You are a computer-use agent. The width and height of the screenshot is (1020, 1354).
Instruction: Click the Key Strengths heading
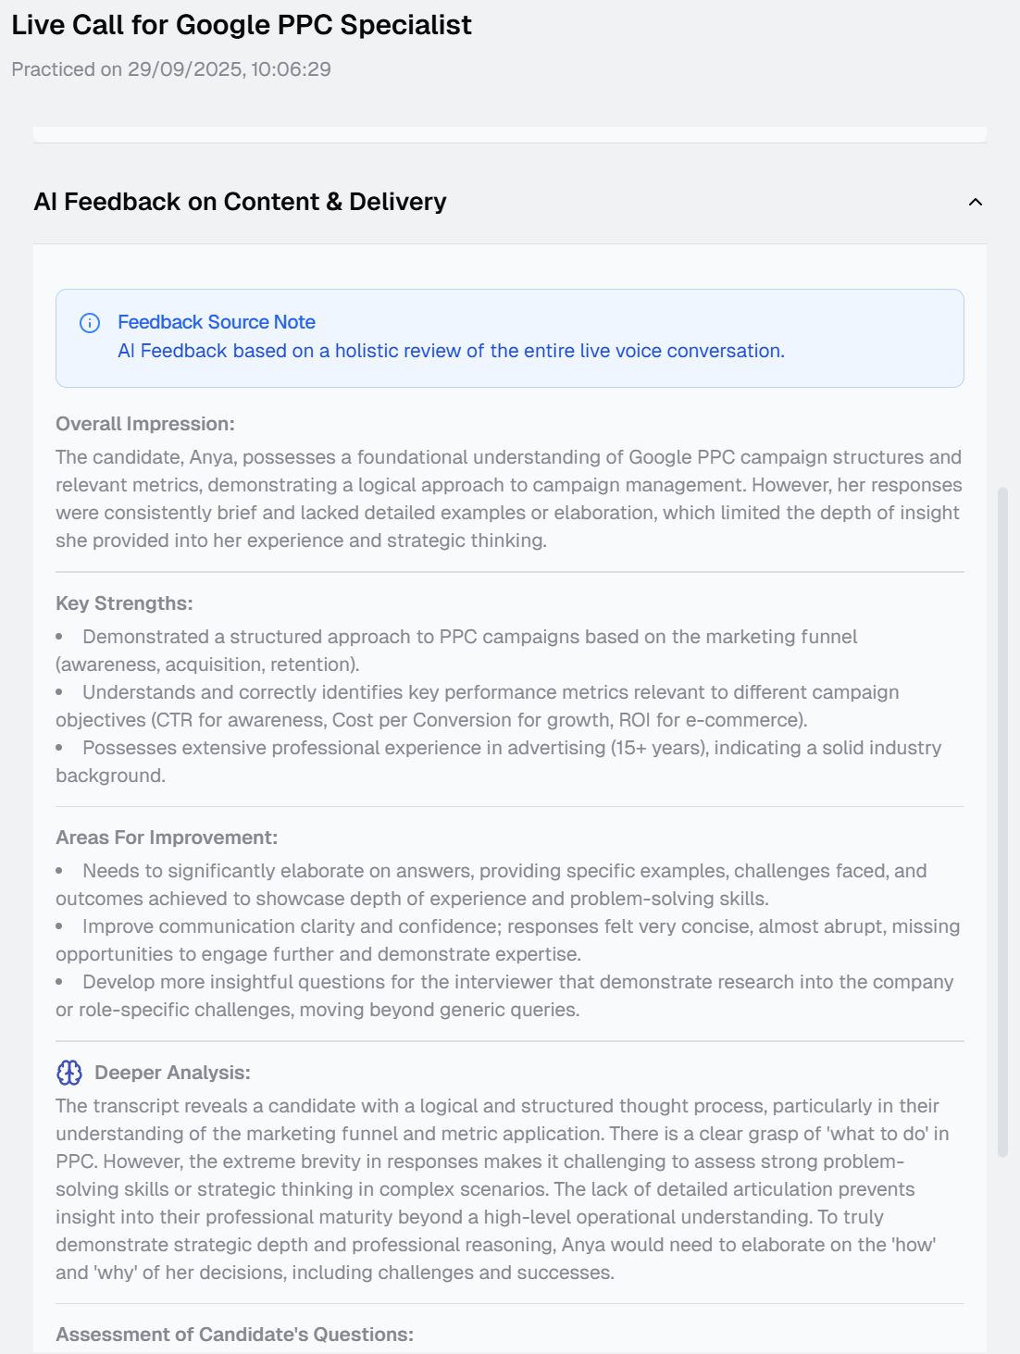(124, 603)
